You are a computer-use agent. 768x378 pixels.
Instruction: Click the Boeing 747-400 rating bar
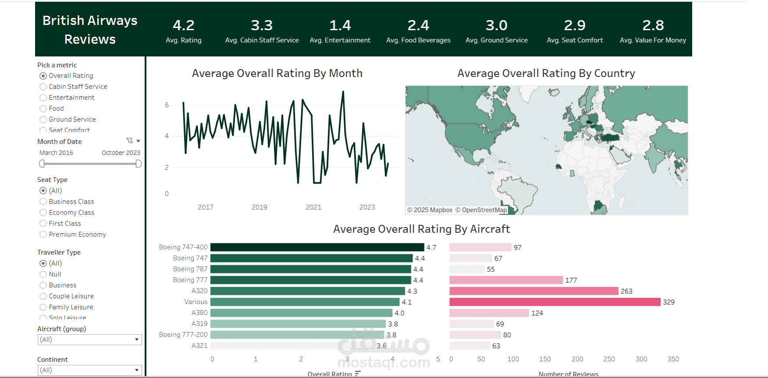point(317,247)
